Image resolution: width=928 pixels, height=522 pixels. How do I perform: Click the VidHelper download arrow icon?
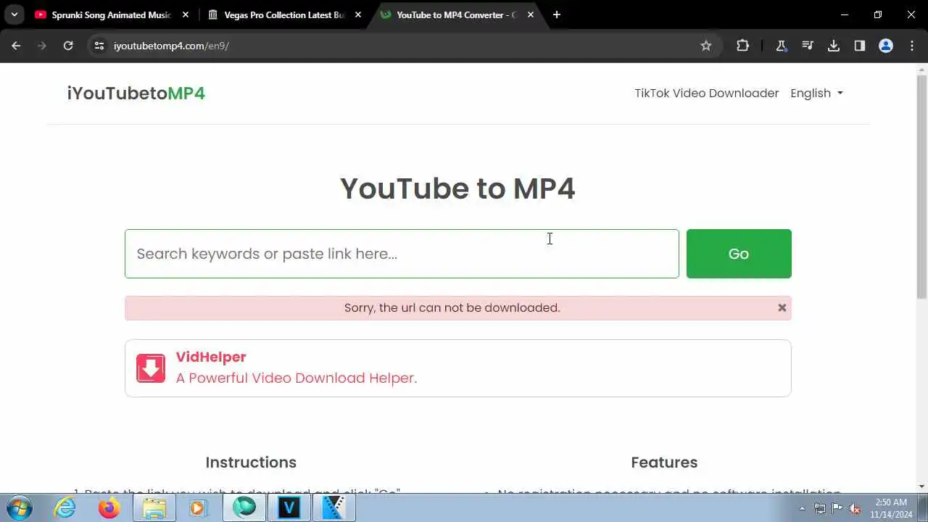[151, 368]
